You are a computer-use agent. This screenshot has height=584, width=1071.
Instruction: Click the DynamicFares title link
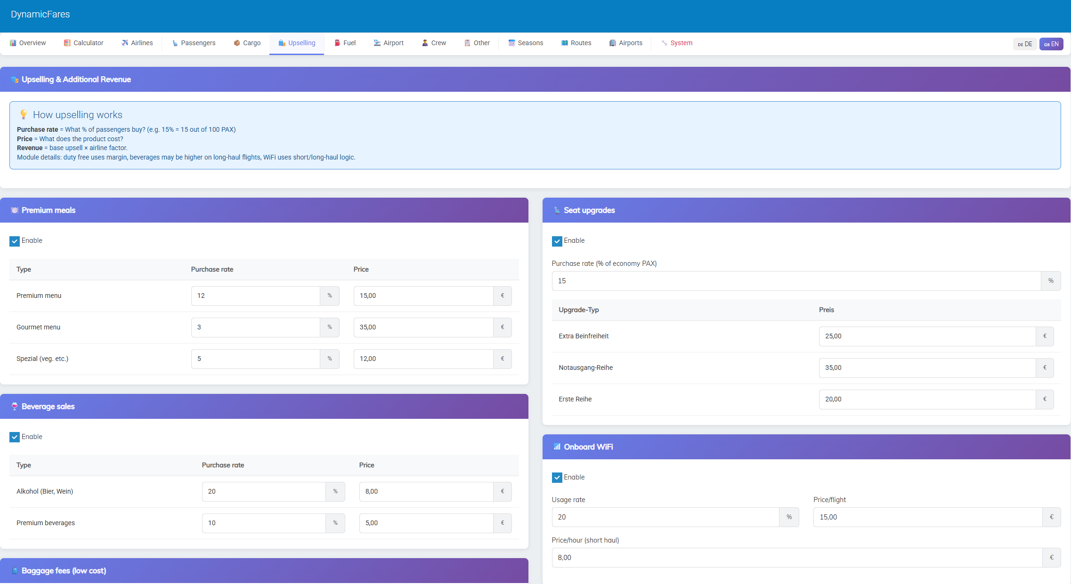(x=41, y=14)
